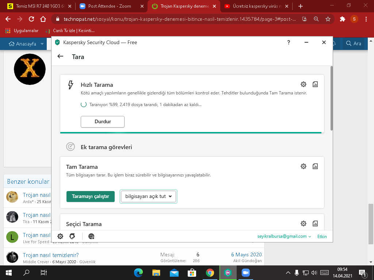Stop scan with Durdur button
The height and width of the screenshot is (280, 374).
tap(103, 122)
